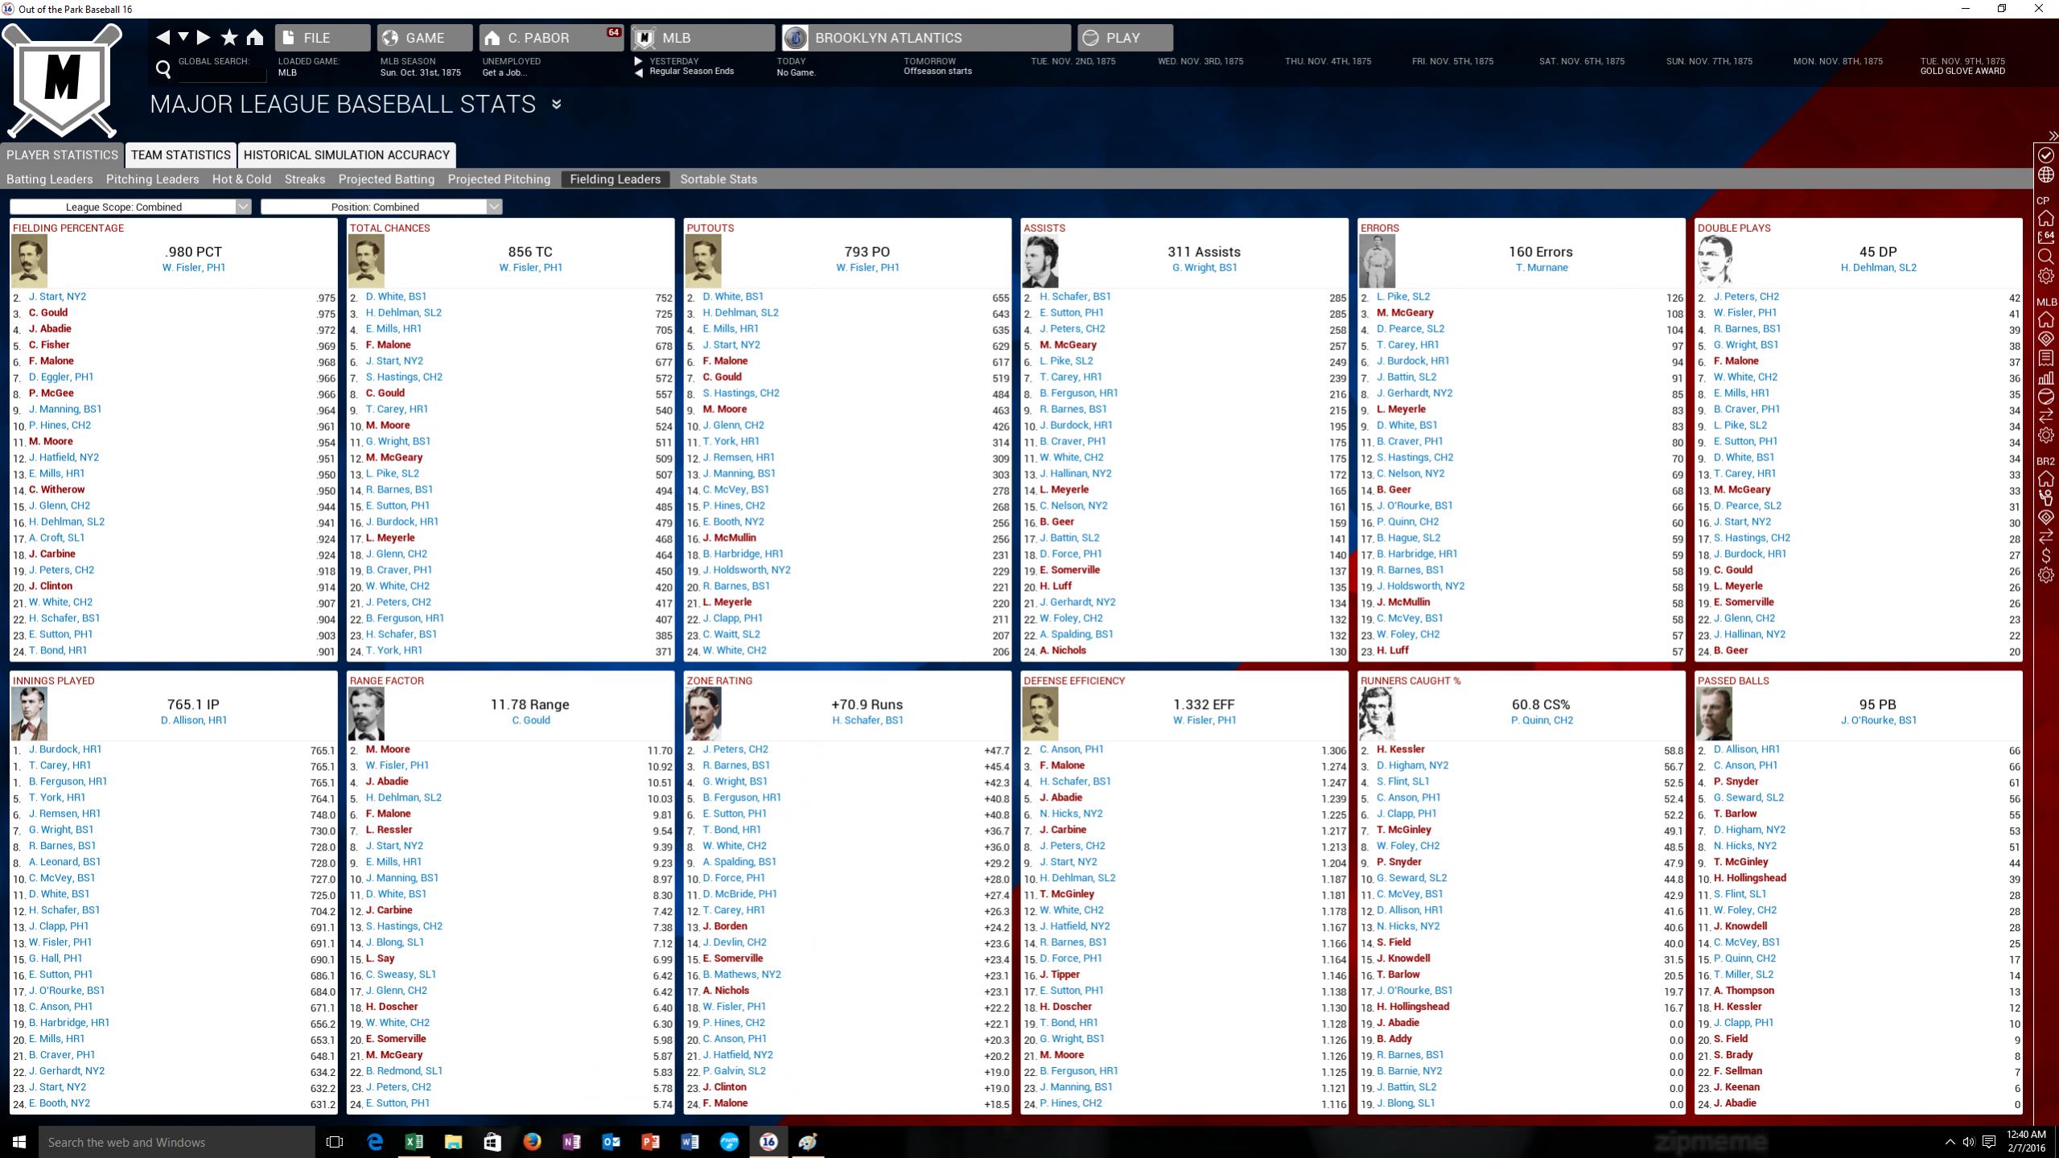This screenshot has width=2059, height=1158.
Task: Open MLB standings bar-chart icon in sidebar
Action: click(2046, 377)
